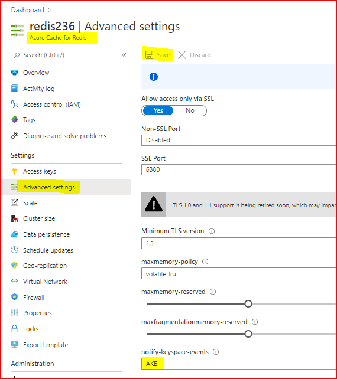Click the Access keys key icon
Image resolution: width=337 pixels, height=379 pixels.
14,171
